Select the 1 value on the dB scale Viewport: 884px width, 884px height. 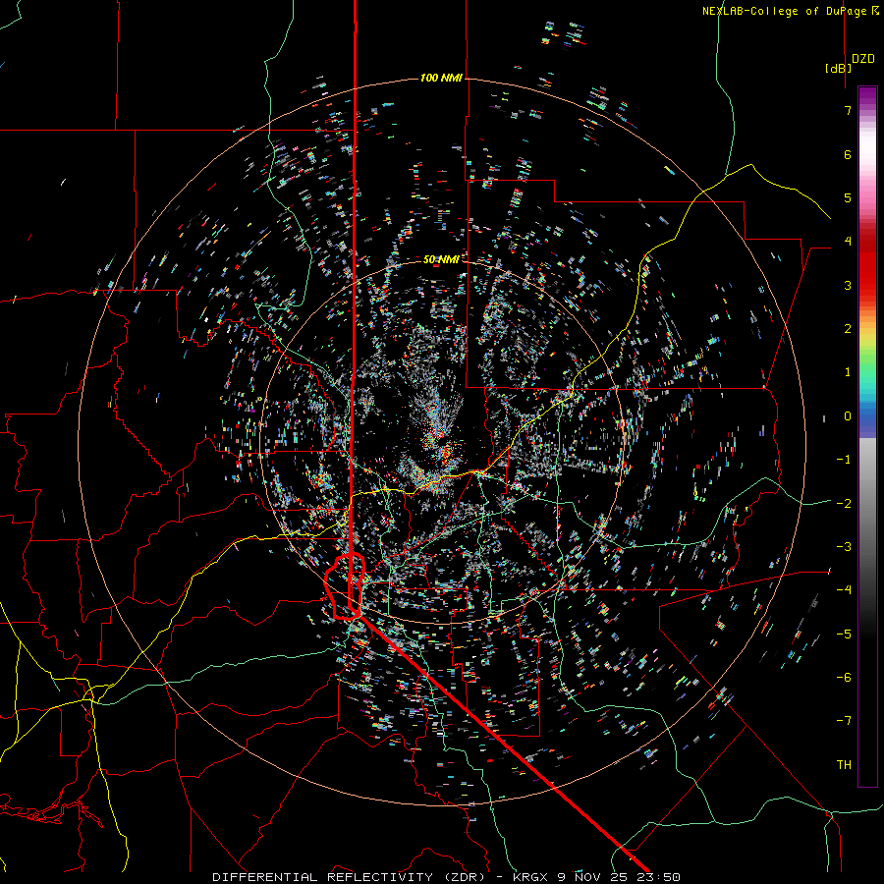(848, 372)
